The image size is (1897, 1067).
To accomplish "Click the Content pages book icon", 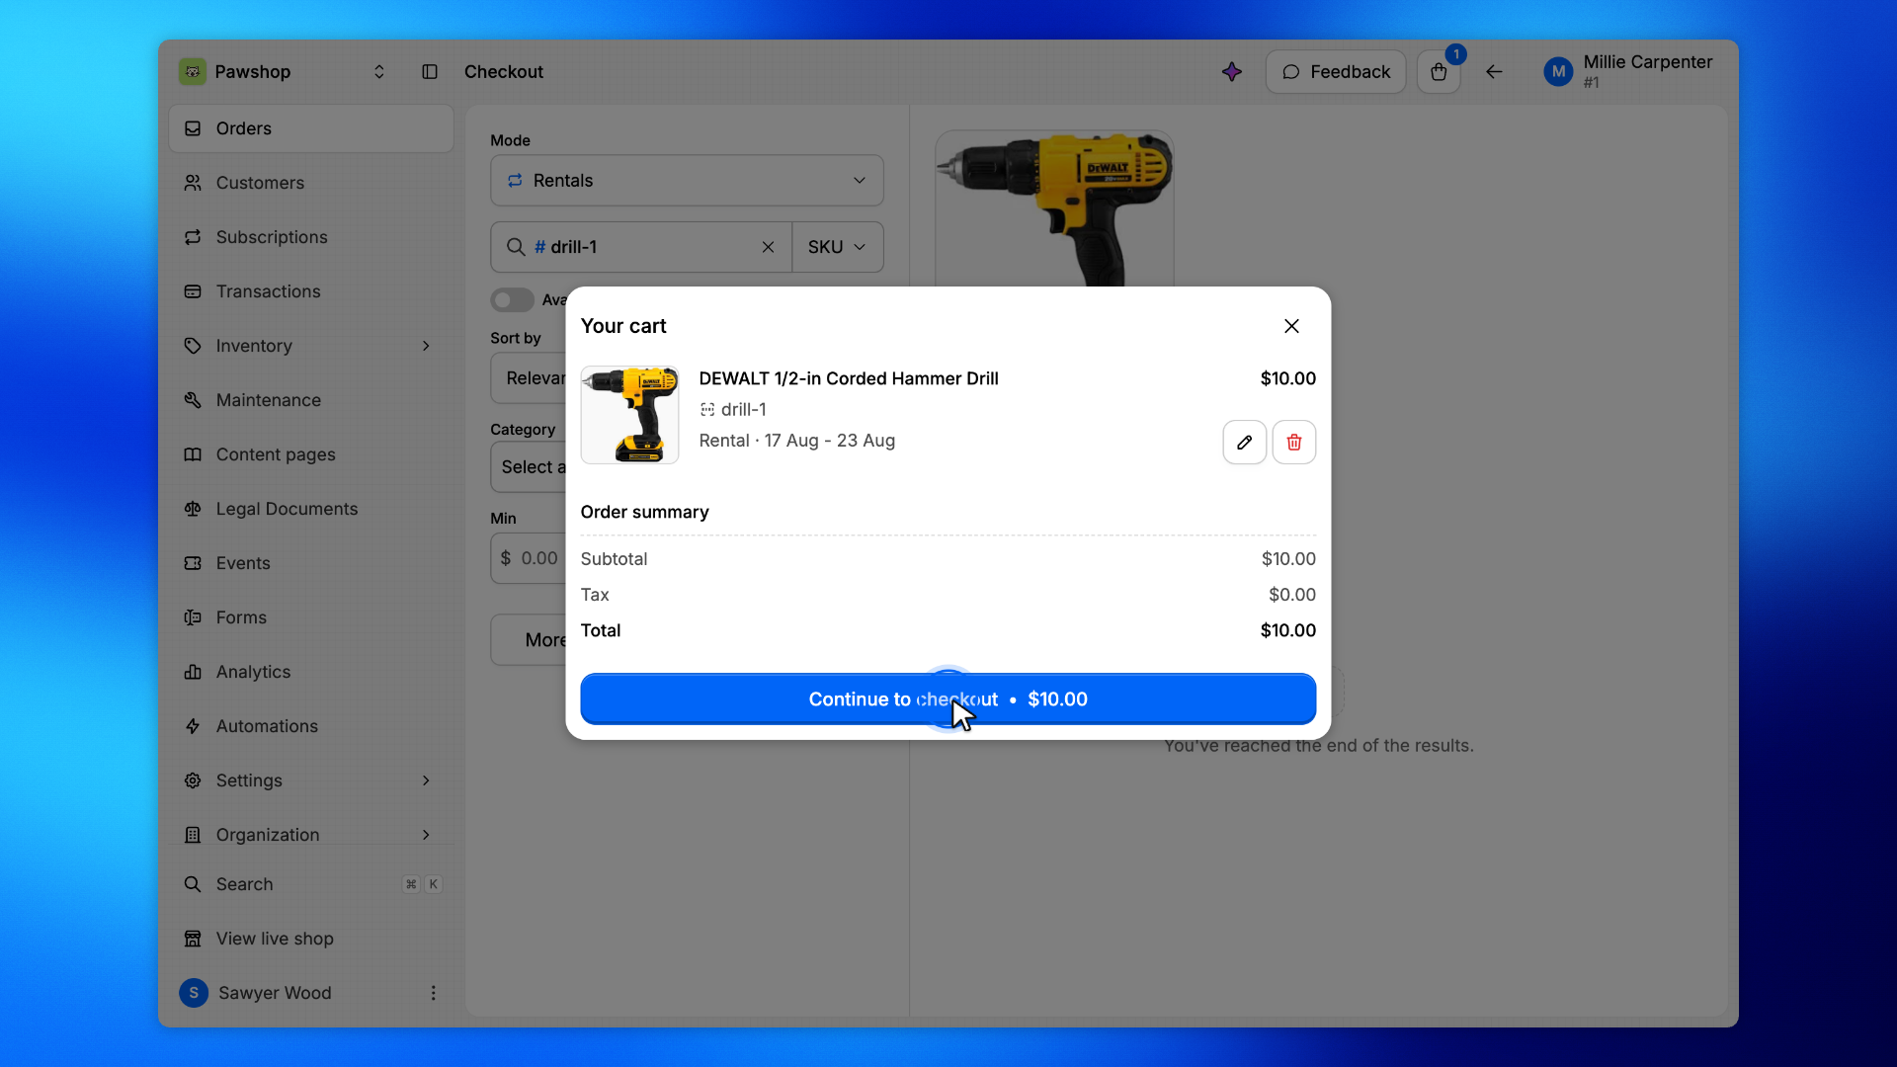I will click(193, 454).
